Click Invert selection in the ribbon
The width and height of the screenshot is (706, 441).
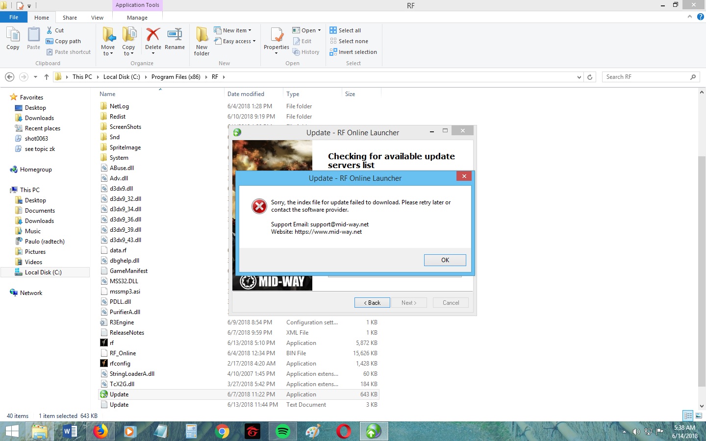coord(353,52)
